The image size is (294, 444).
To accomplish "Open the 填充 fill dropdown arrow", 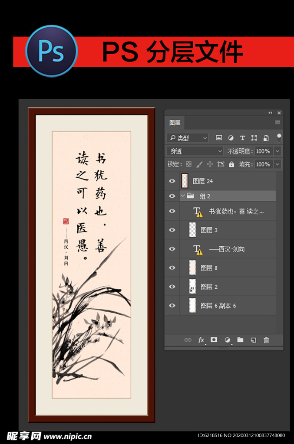I will pyautogui.click(x=277, y=164).
